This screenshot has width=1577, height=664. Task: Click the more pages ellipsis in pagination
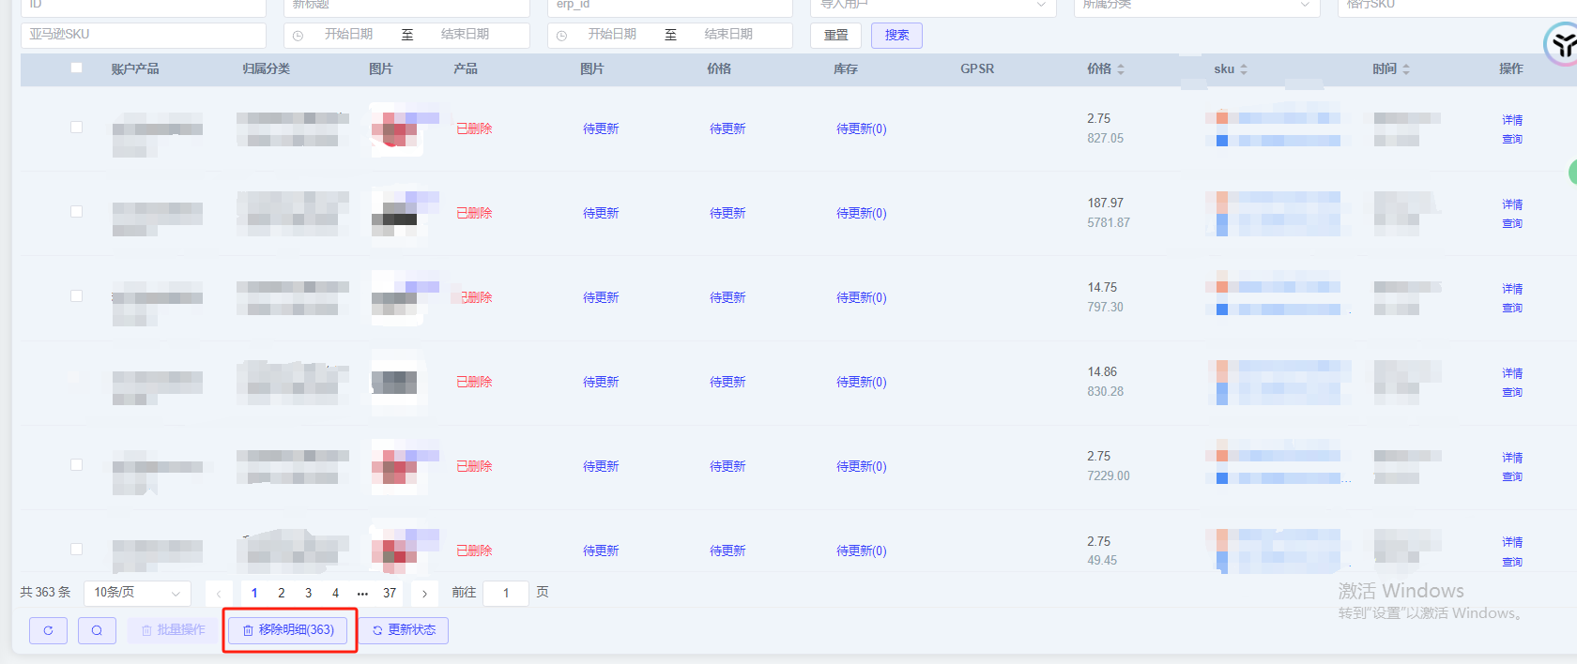pyautogui.click(x=362, y=593)
